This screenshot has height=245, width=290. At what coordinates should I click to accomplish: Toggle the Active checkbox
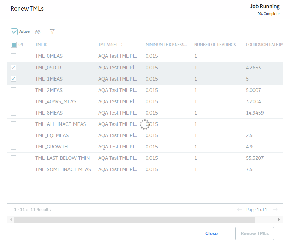[14, 32]
